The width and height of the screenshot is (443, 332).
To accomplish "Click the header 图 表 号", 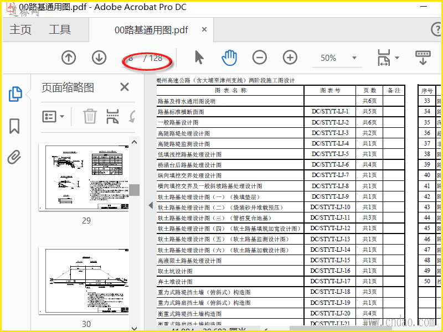I will coord(330,90).
